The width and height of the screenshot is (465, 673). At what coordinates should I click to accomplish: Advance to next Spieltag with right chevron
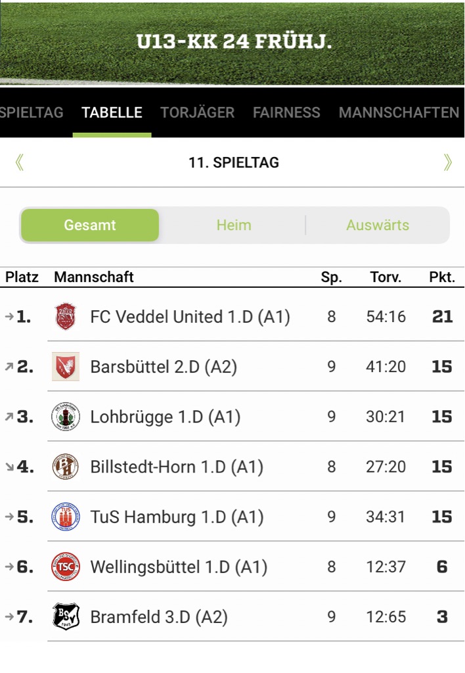click(447, 163)
